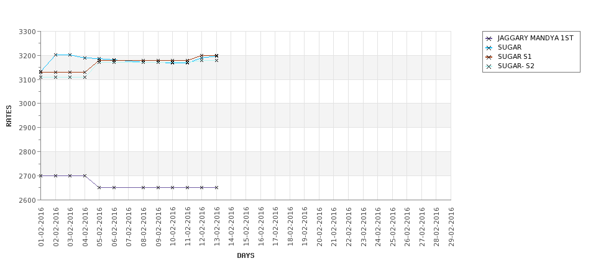606x266 pixels.
Task: Click SUGAR data point at 04-02-2016
Action: tap(85, 58)
